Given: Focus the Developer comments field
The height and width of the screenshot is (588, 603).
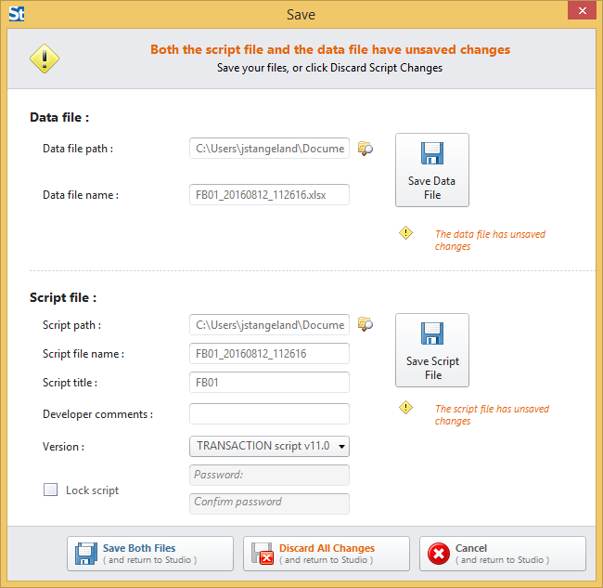Looking at the screenshot, I should (269, 413).
